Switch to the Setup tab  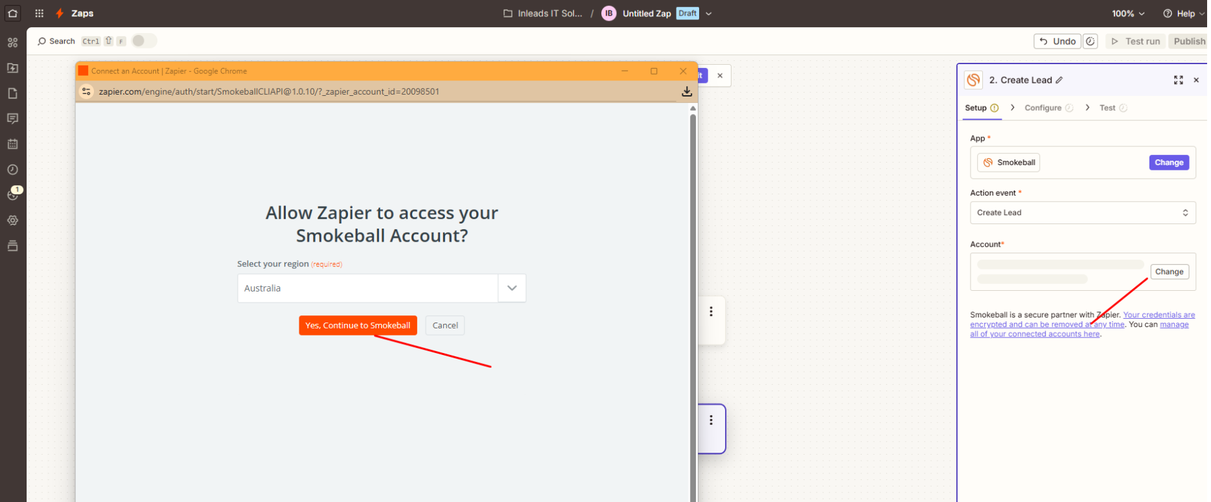pyautogui.click(x=981, y=108)
